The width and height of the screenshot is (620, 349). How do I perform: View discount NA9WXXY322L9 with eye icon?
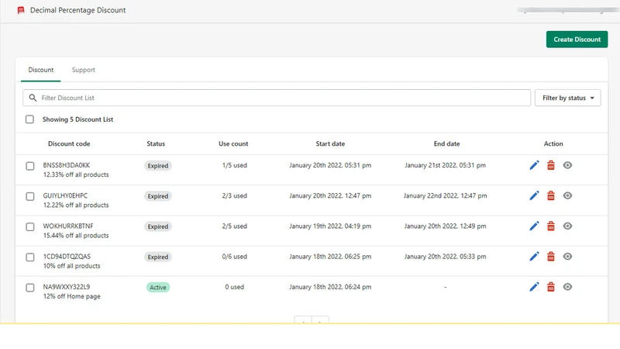(567, 287)
